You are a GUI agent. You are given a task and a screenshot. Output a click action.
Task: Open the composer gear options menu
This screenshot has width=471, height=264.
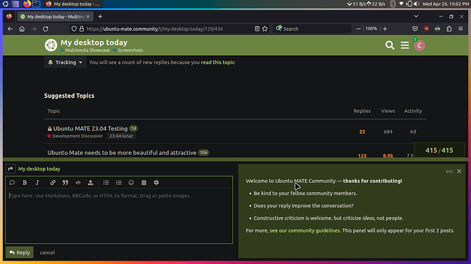click(156, 183)
